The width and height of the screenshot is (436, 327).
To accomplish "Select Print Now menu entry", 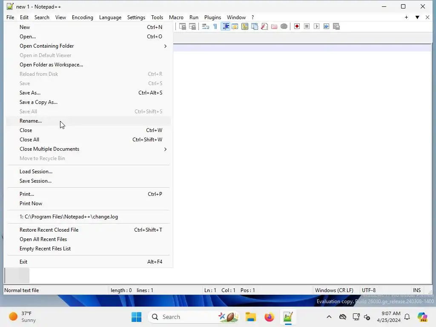I will pyautogui.click(x=89, y=204).
